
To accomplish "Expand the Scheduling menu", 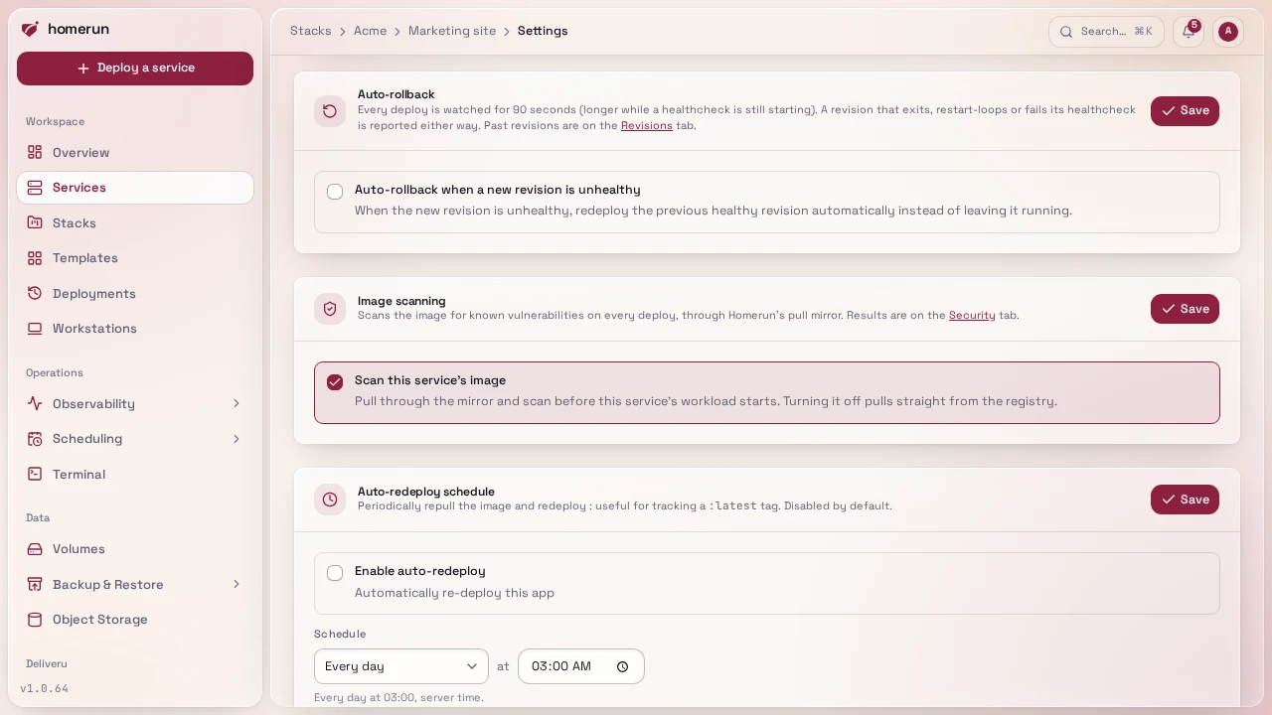I will 135,439.
